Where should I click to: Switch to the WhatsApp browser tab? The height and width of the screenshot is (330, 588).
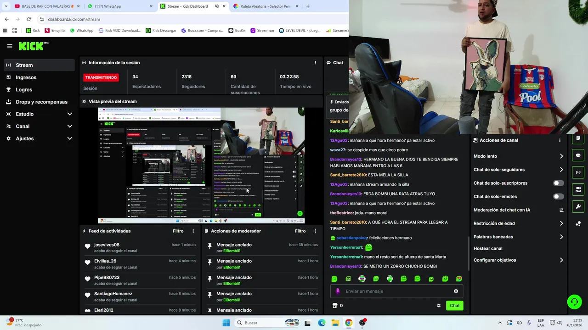(x=120, y=6)
